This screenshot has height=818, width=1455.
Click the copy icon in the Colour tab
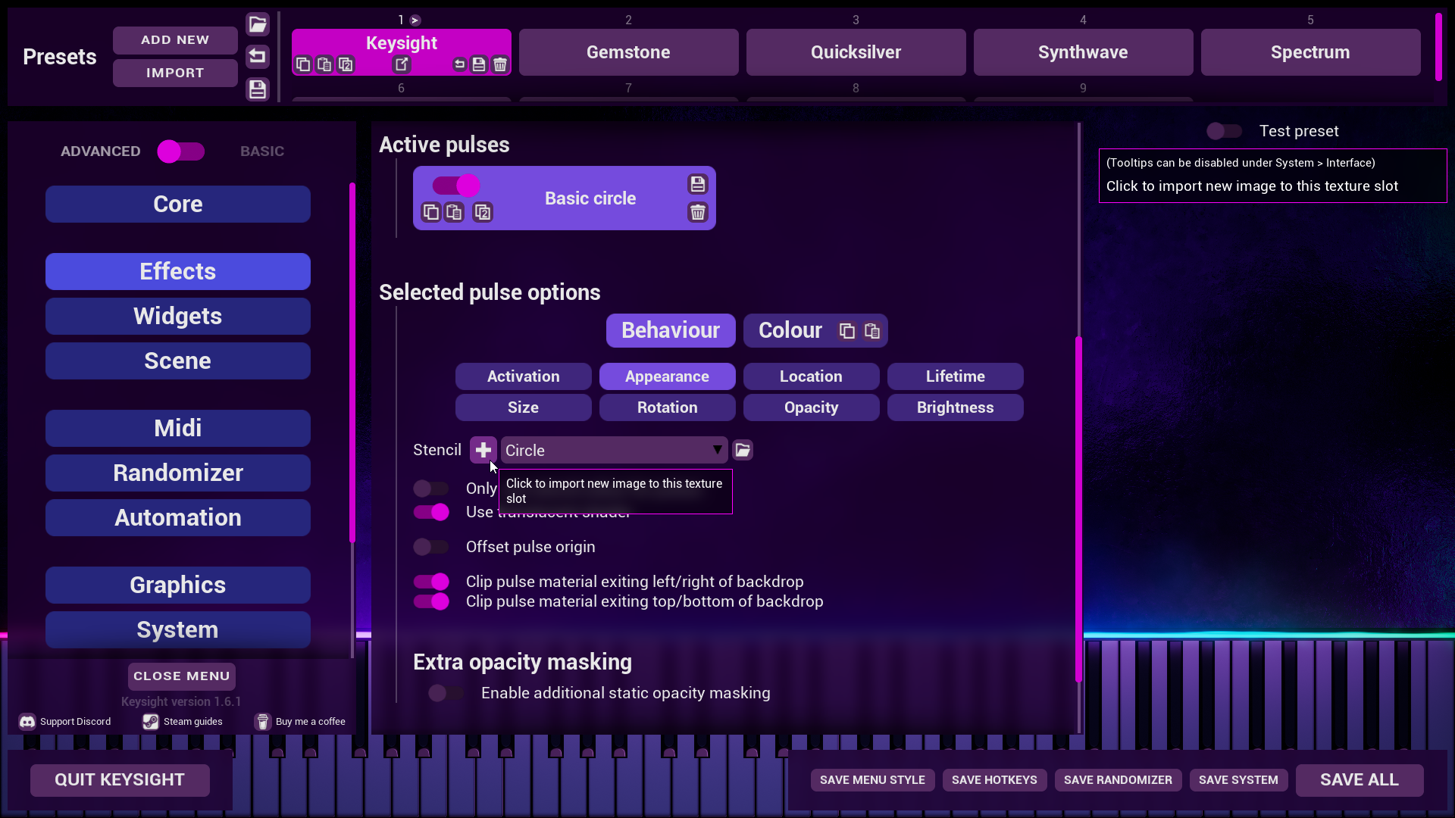click(846, 331)
